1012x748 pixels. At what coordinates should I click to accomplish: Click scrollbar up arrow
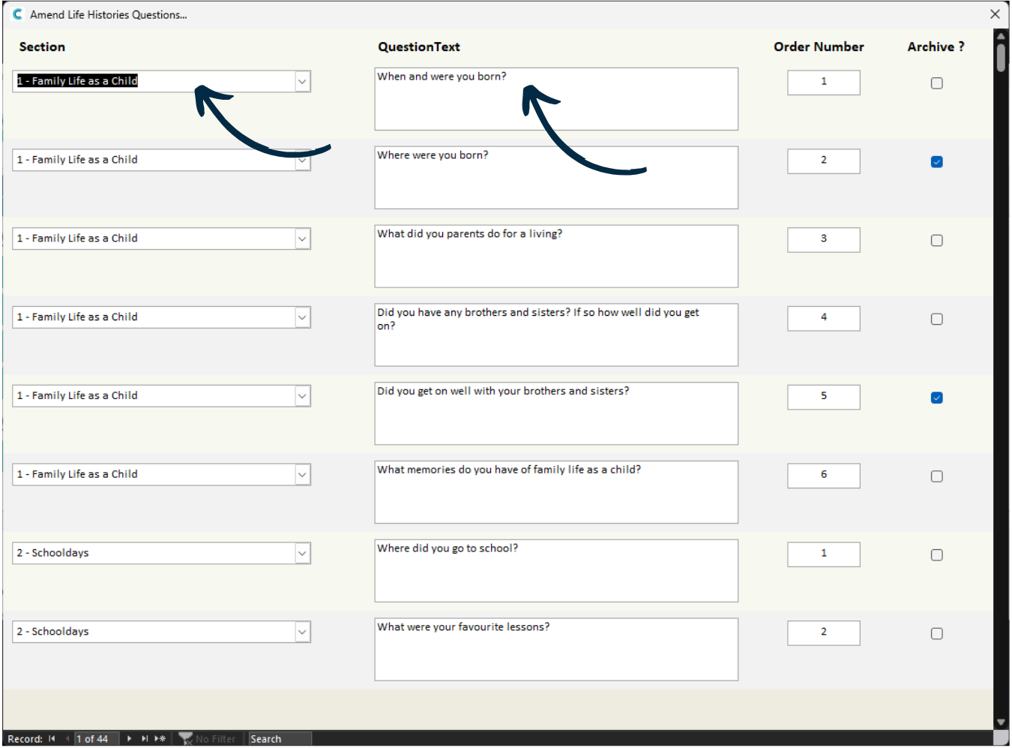point(1001,35)
